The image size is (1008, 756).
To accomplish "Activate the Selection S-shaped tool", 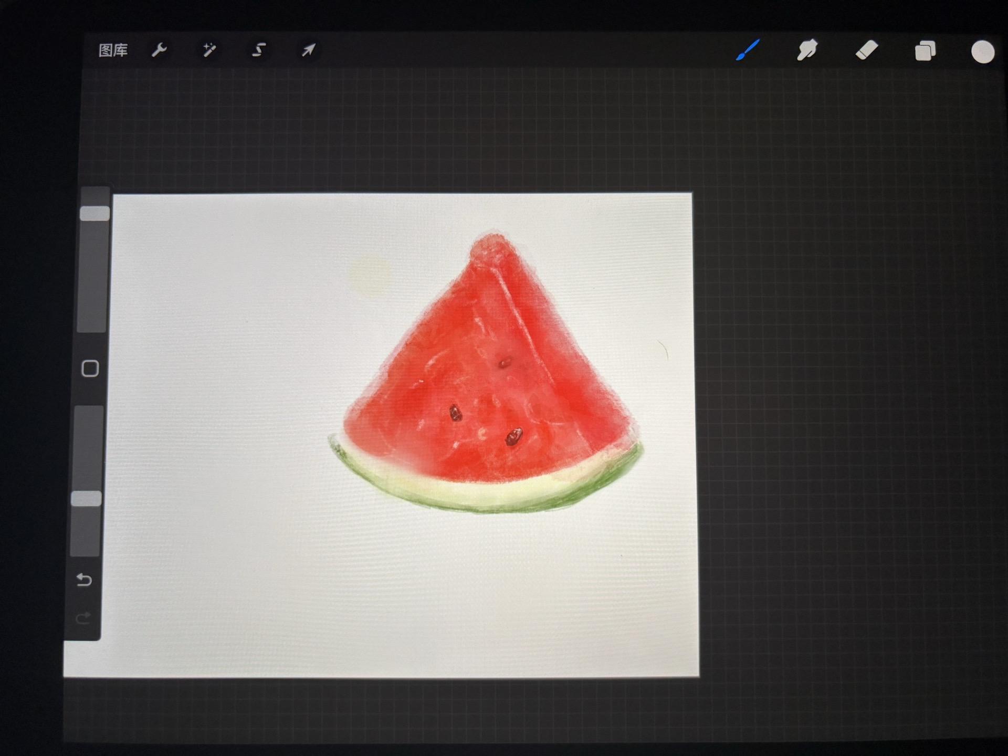I will click(258, 50).
